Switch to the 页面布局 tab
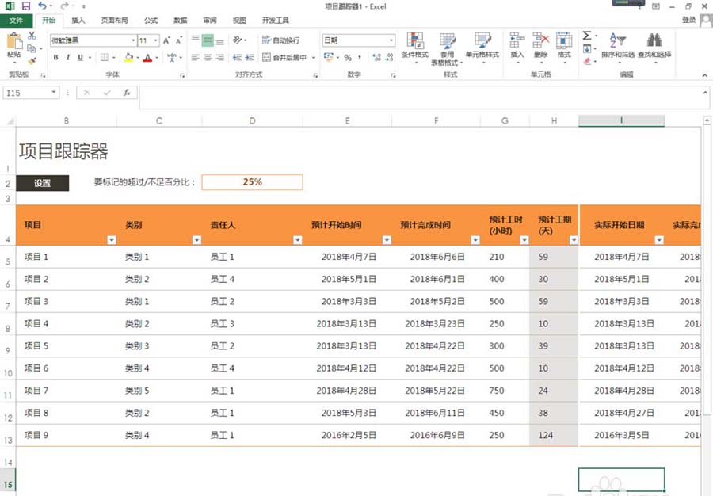The image size is (713, 496). point(114,21)
